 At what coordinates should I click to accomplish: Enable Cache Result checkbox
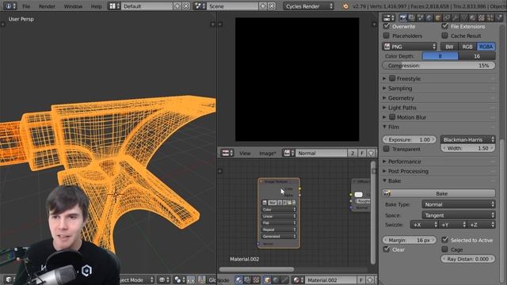[x=445, y=35]
